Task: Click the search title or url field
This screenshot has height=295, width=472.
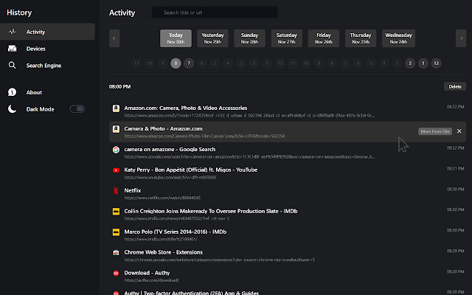Action: click(215, 13)
